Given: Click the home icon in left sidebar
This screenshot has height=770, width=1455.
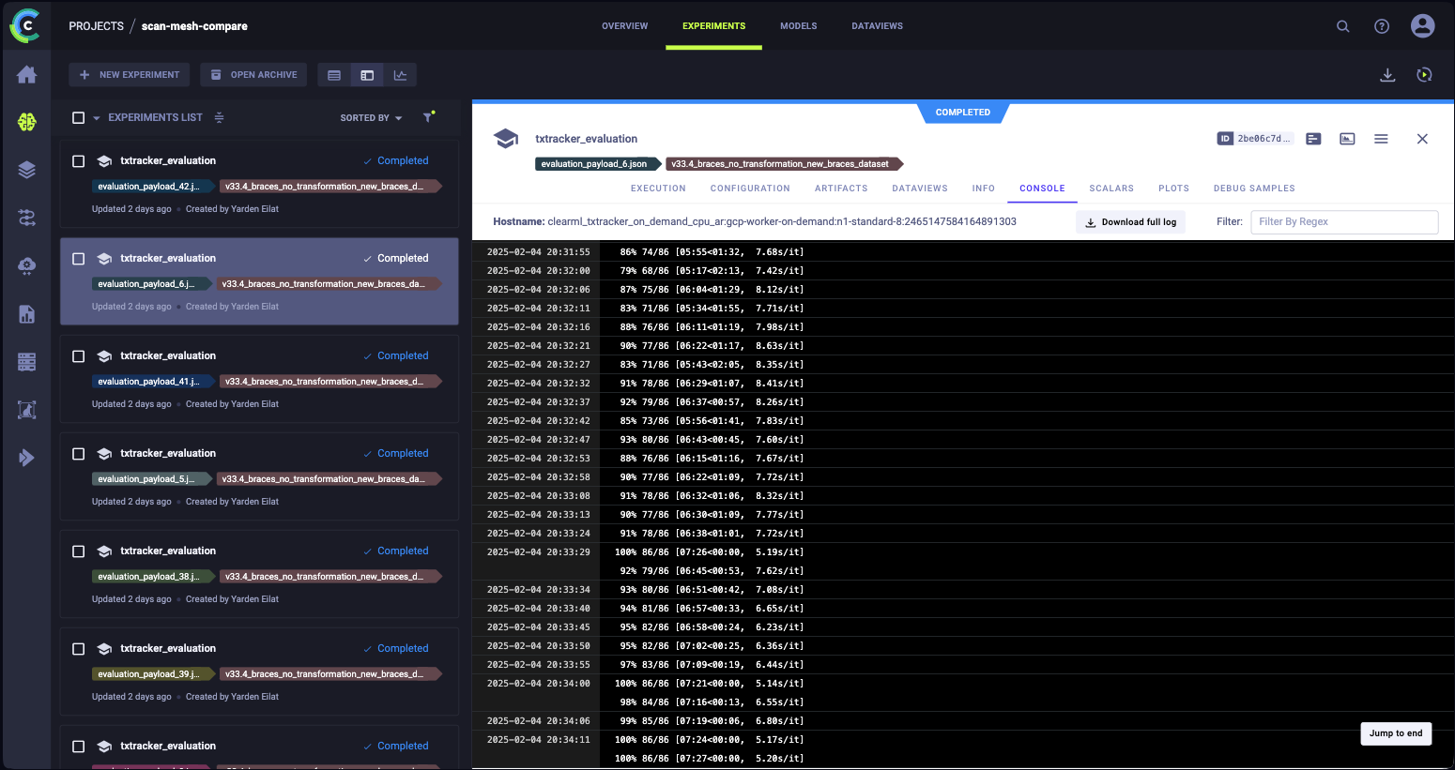Looking at the screenshot, I should click(26, 75).
